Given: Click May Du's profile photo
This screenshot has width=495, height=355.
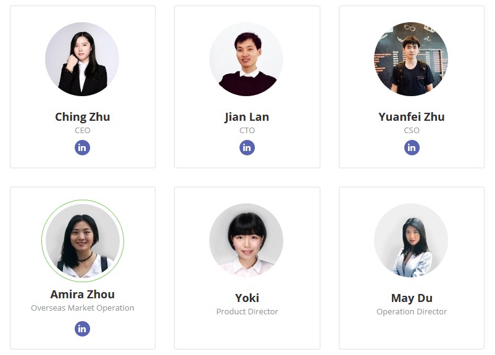Looking at the screenshot, I should (412, 240).
